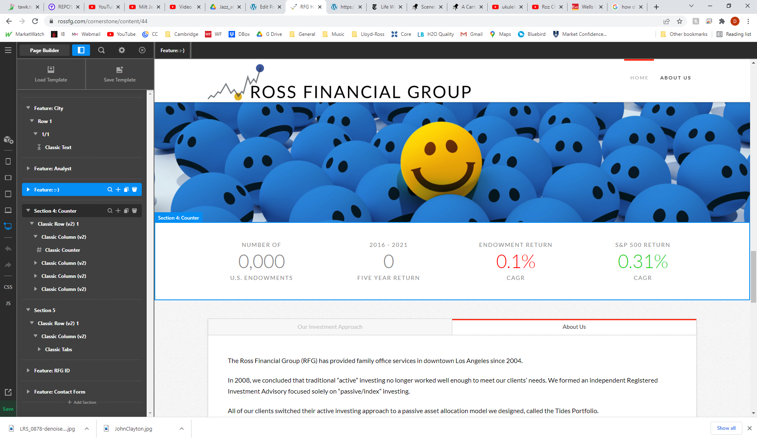Switch preview to desktop monitor icon
This screenshot has height=440, width=757.
click(x=8, y=227)
